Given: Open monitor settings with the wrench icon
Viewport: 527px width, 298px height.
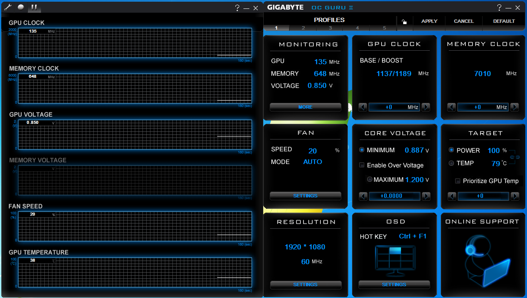Looking at the screenshot, I should (x=8, y=7).
